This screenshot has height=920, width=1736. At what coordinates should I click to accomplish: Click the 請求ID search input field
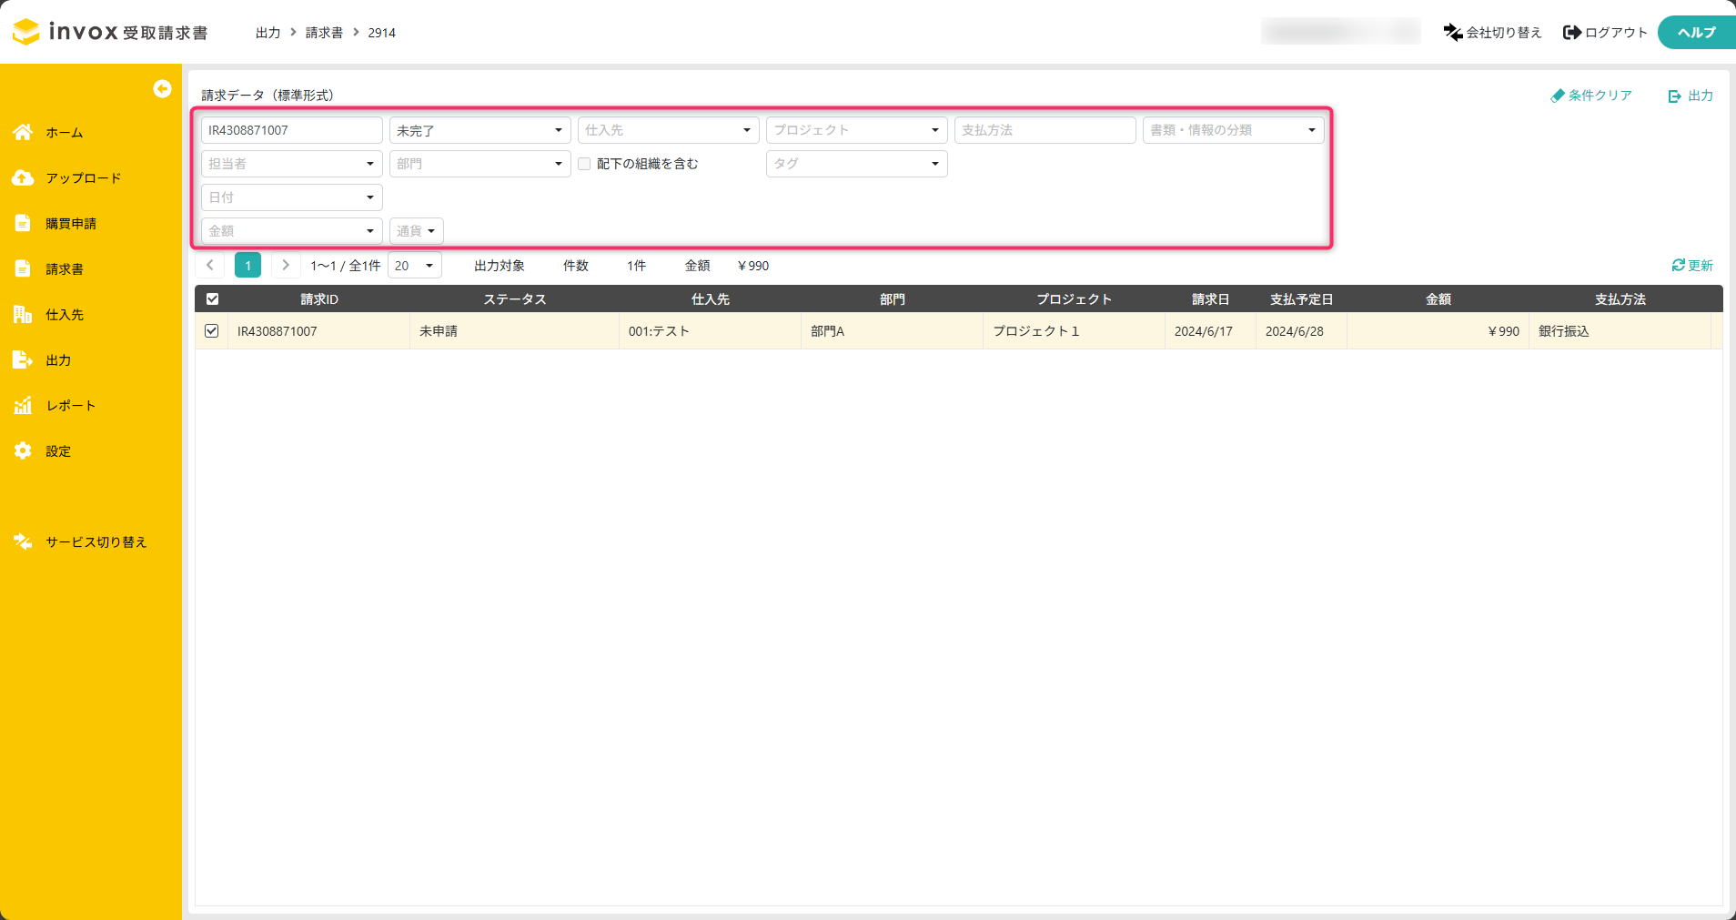tap(291, 130)
